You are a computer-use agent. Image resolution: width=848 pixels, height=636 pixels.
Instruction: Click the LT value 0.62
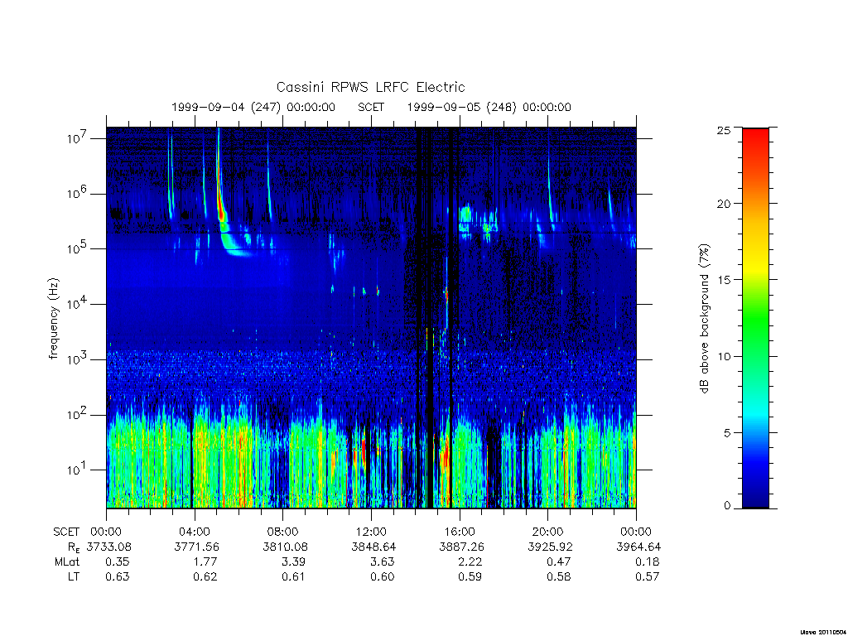(x=205, y=577)
